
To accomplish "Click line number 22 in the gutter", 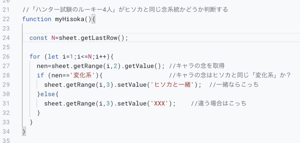I will (6, 19).
